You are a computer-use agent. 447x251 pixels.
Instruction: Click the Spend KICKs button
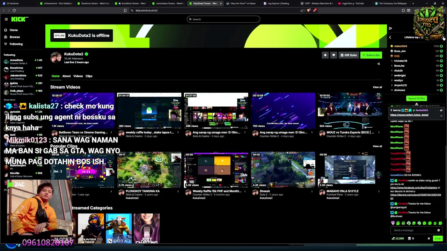pos(416,99)
